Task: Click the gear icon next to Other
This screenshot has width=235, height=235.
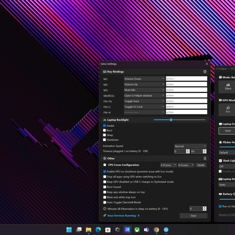Action: [105, 158]
